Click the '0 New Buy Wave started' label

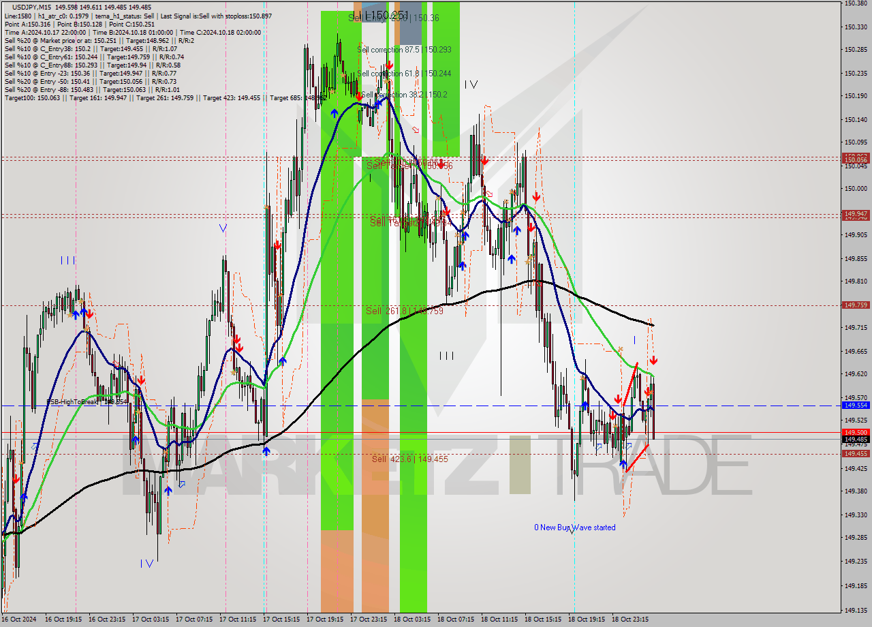(575, 527)
